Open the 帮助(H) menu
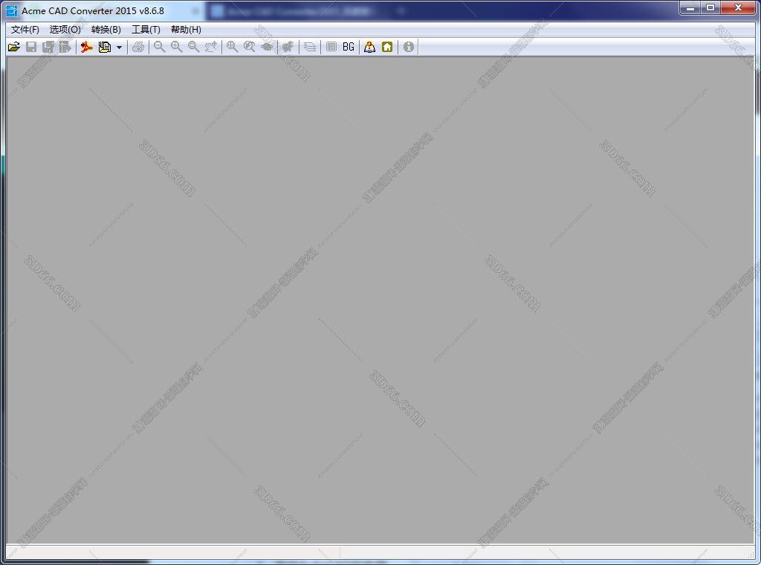 186,30
